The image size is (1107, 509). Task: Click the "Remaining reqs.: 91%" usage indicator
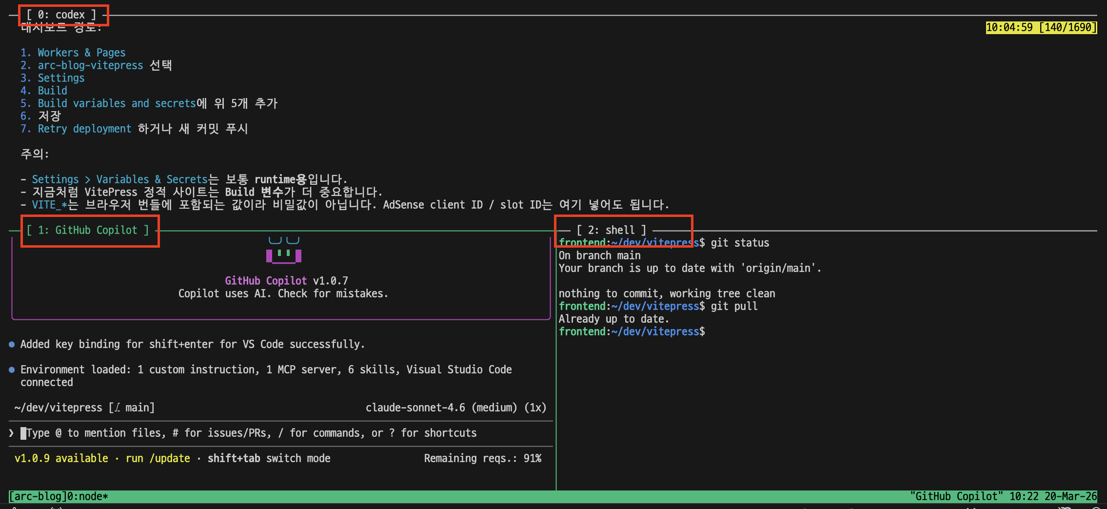[483, 458]
